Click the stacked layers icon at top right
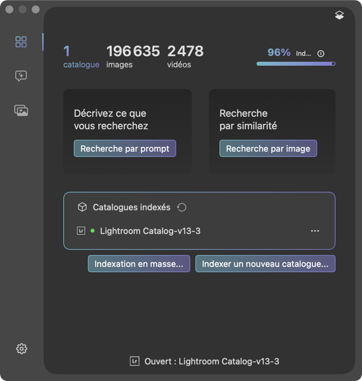The image size is (362, 381). [x=339, y=15]
